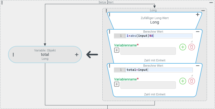Viewport: 215px width, 109px height.
Task: Add variable with green plus in first block
Action: point(183,47)
